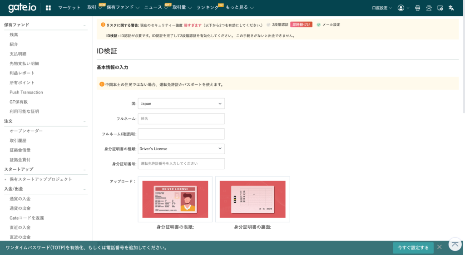Collapse the 入金/出金 sidebar section
This screenshot has width=465, height=255.
pyautogui.click(x=84, y=189)
